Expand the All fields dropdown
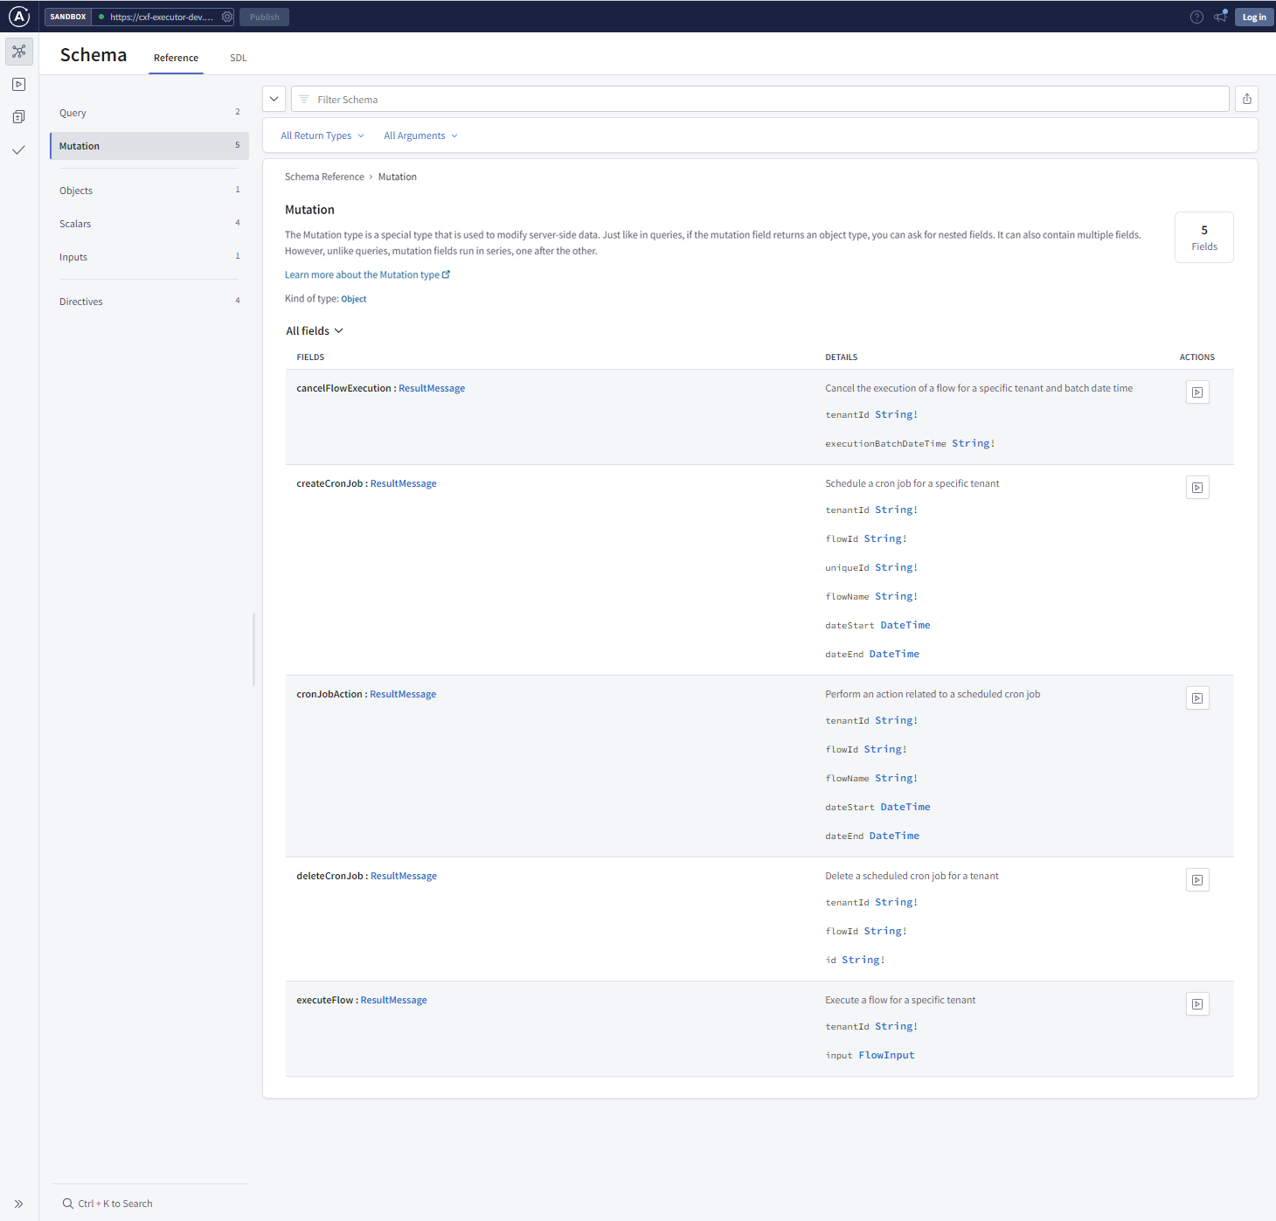The height and width of the screenshot is (1221, 1276). [x=315, y=331]
